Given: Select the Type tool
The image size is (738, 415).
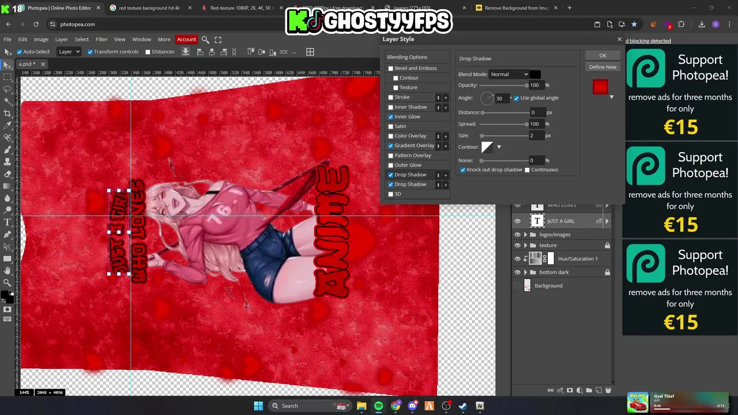Looking at the screenshot, I should tap(7, 222).
